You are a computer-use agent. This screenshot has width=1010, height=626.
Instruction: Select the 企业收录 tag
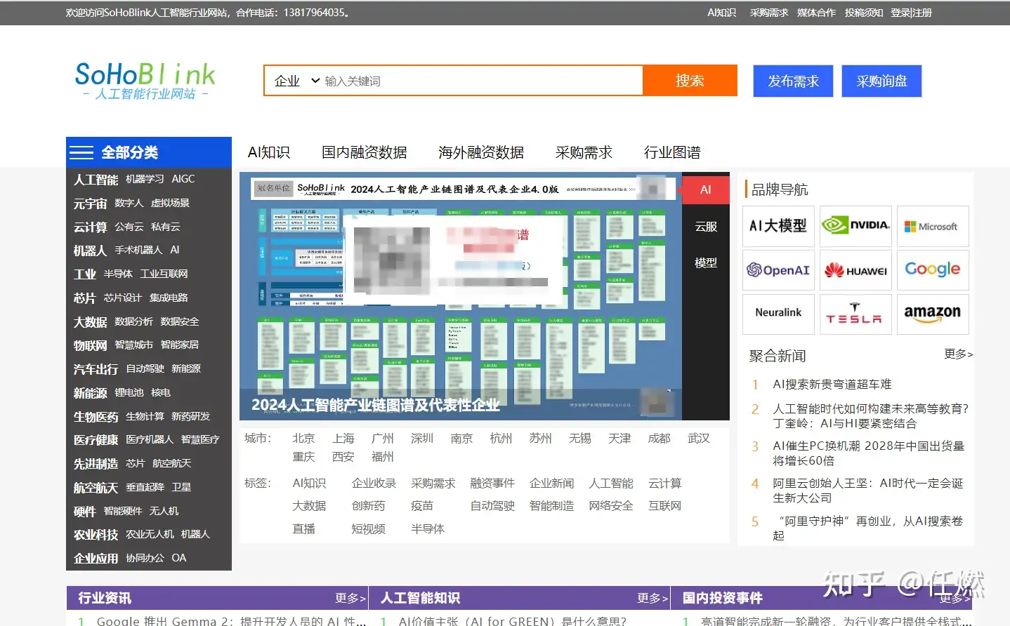point(374,484)
